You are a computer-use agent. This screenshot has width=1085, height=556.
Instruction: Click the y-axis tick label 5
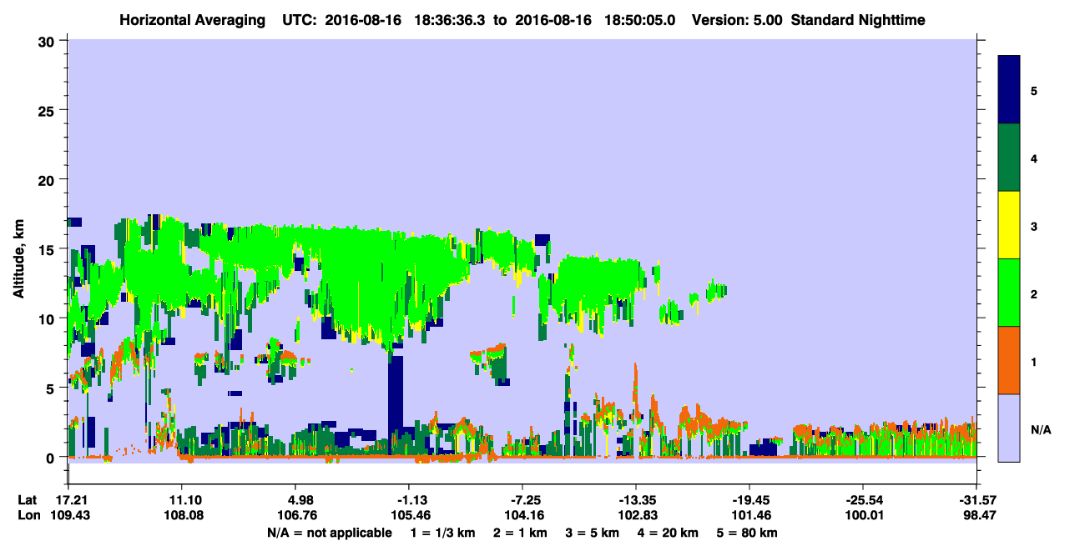[53, 388]
